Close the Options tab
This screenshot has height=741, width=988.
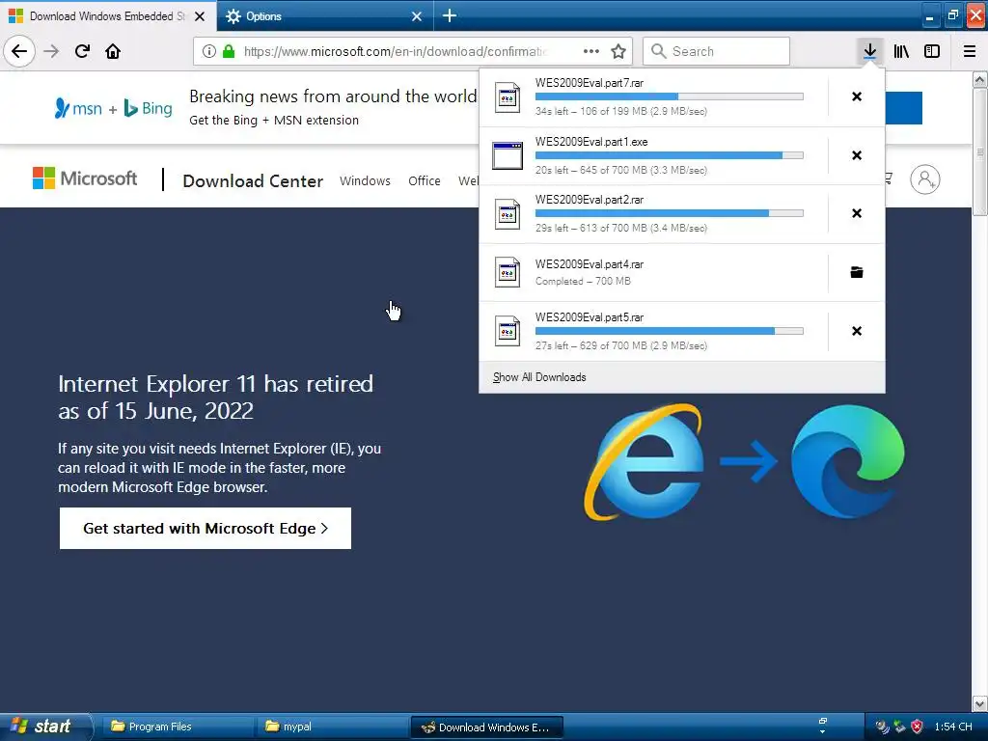(x=417, y=16)
